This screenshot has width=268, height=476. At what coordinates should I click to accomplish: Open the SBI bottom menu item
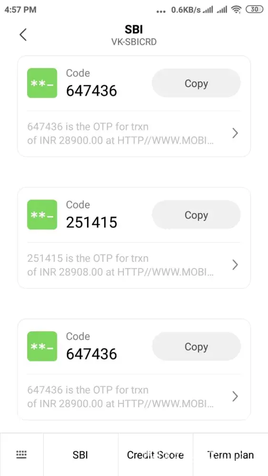click(80, 455)
